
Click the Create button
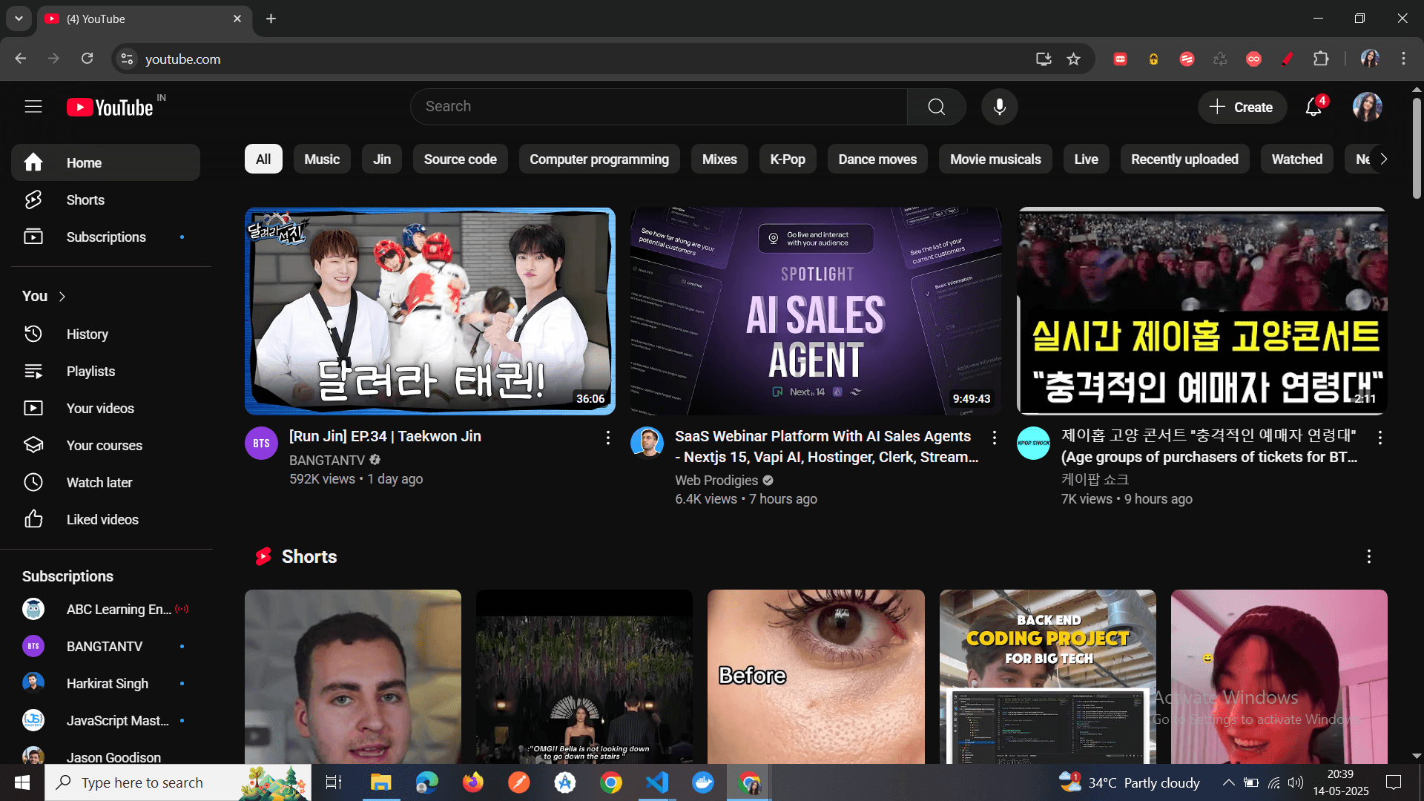1241,108
